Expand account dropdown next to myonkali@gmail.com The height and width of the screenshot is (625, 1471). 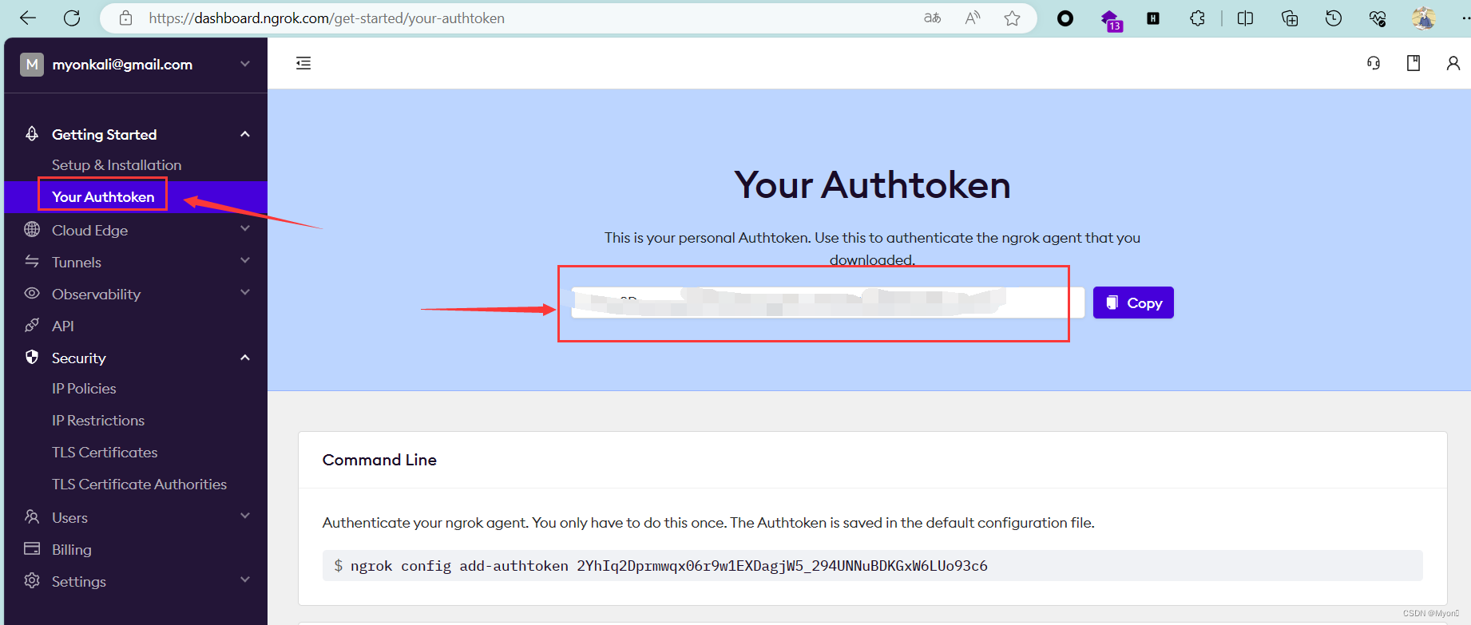coord(245,64)
